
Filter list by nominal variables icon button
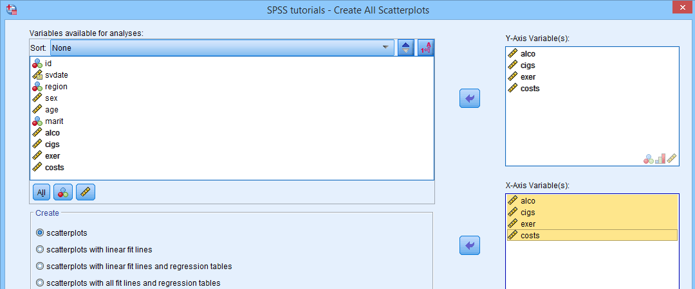tap(63, 193)
